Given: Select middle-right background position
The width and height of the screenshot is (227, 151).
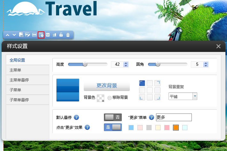Looking at the screenshot, I should (157, 90).
